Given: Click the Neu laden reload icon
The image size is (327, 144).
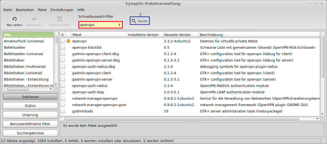Looking at the screenshot, I should pyautogui.click(x=14, y=19).
